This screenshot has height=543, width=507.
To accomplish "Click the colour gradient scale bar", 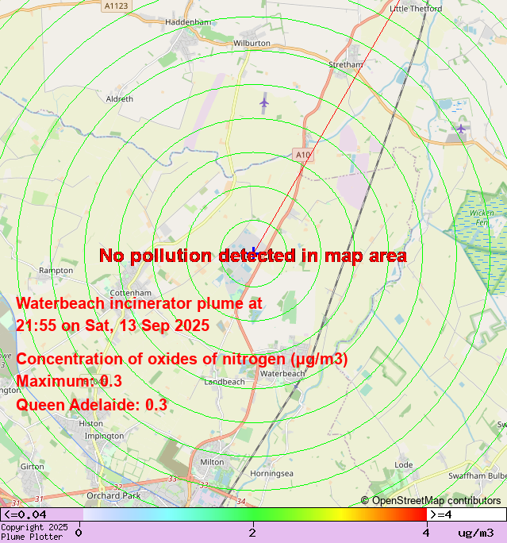I will tap(255, 514).
